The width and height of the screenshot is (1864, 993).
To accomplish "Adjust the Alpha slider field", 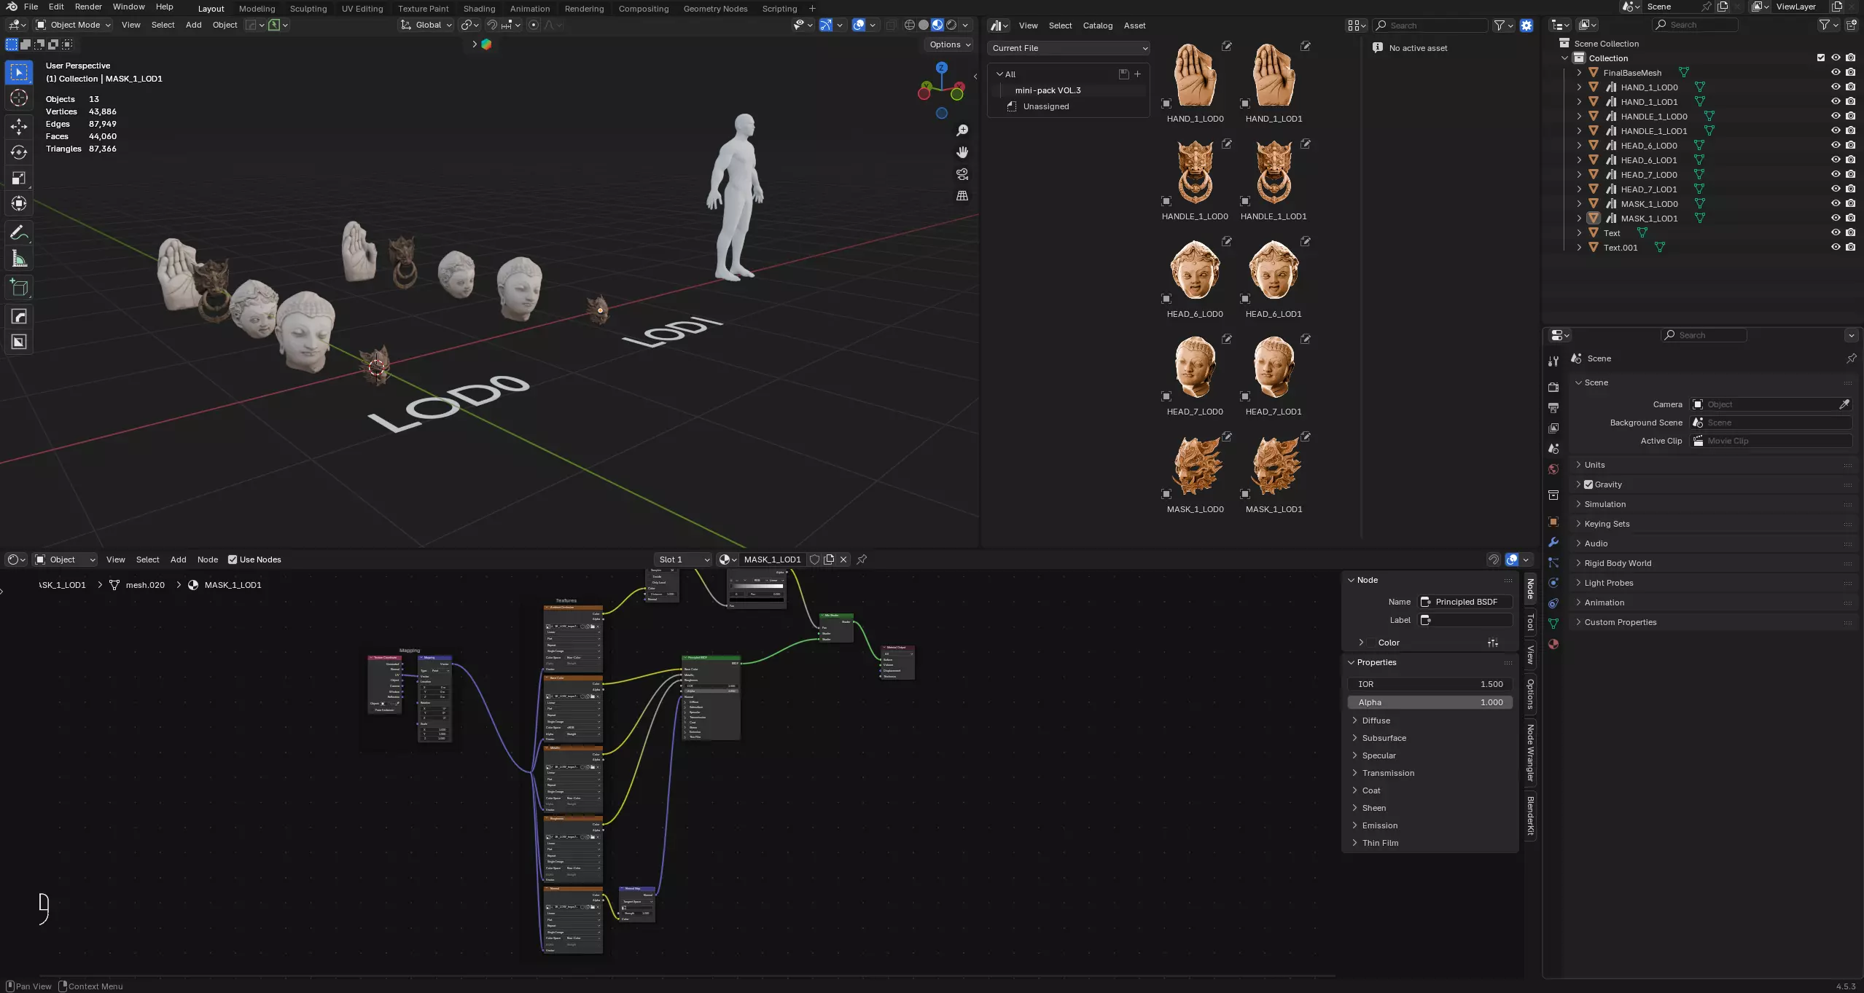I will point(1430,702).
